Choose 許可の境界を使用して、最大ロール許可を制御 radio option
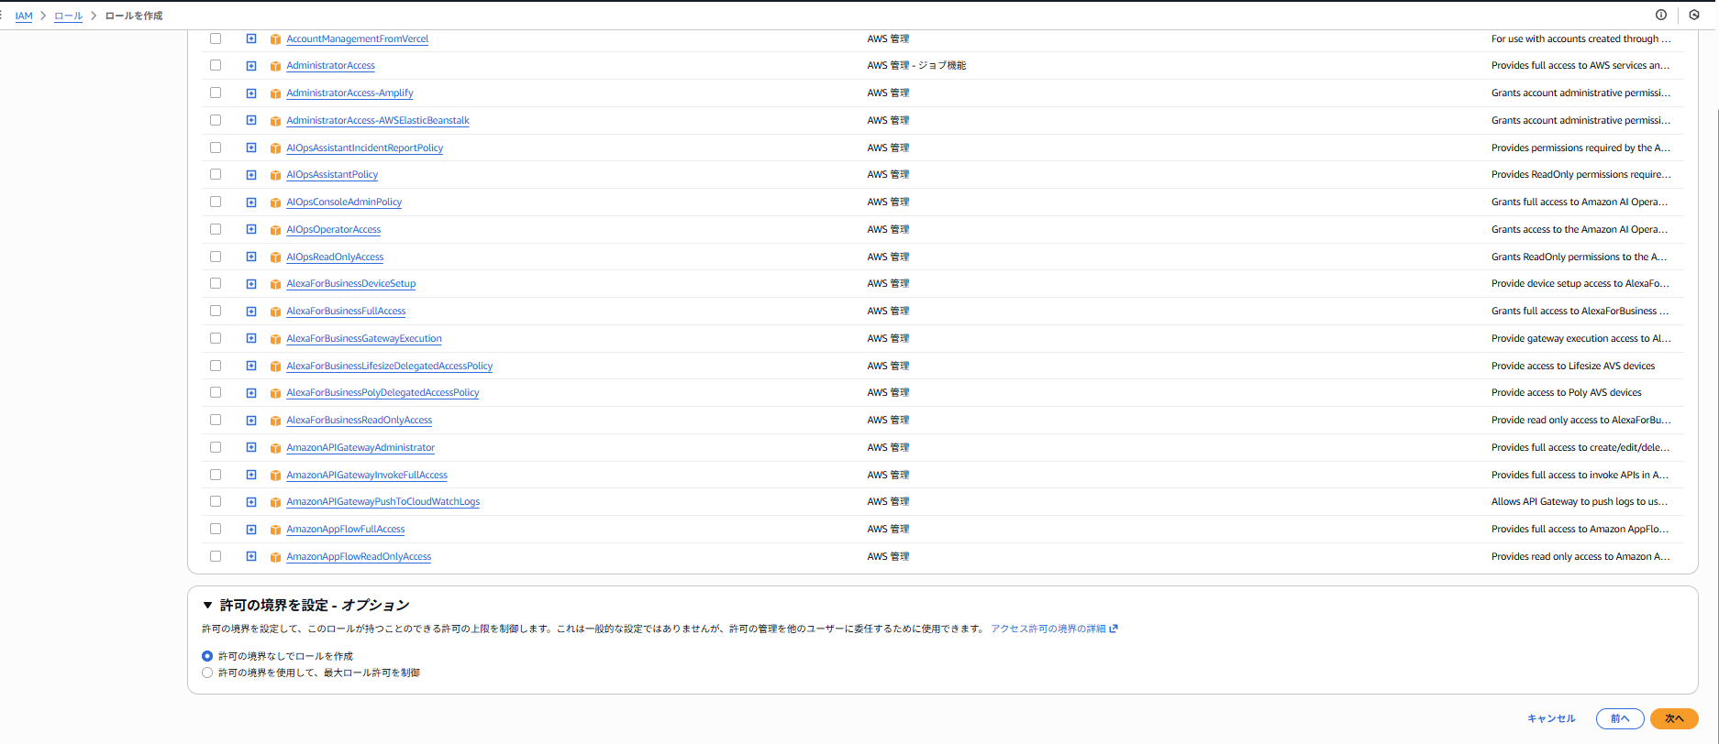Image resolution: width=1719 pixels, height=744 pixels. tap(207, 673)
